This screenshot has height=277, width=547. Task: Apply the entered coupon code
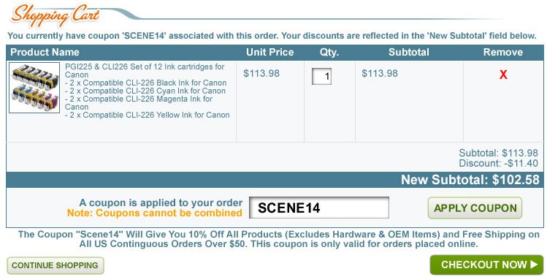click(x=475, y=208)
